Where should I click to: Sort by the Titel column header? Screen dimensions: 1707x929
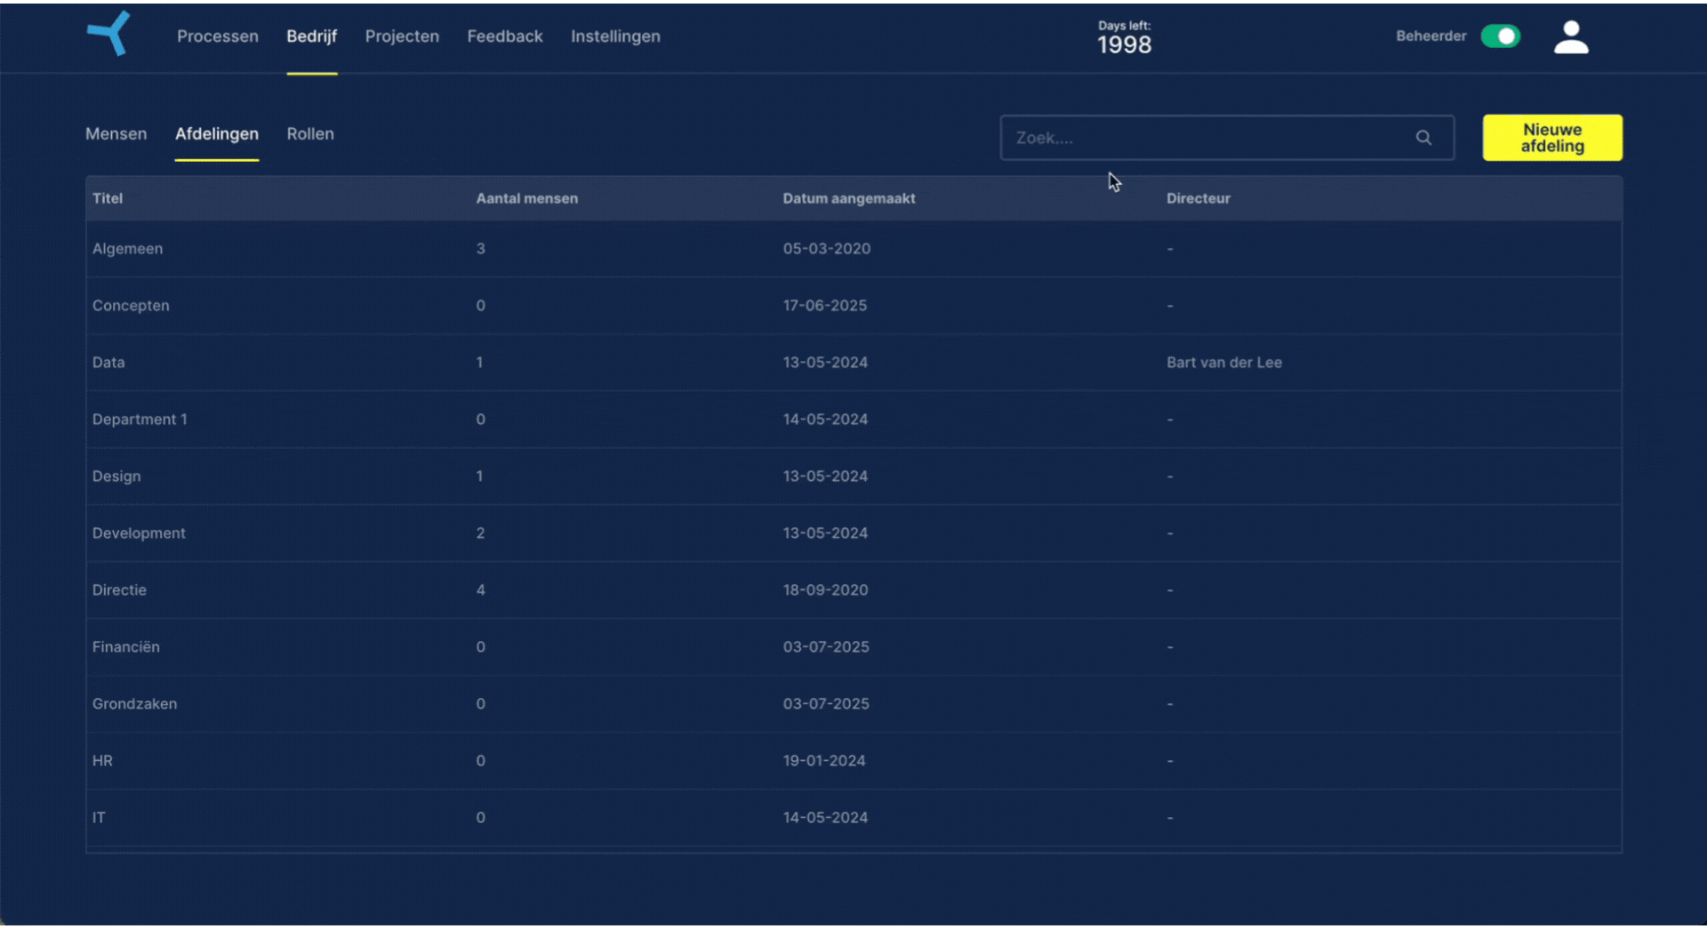point(108,198)
